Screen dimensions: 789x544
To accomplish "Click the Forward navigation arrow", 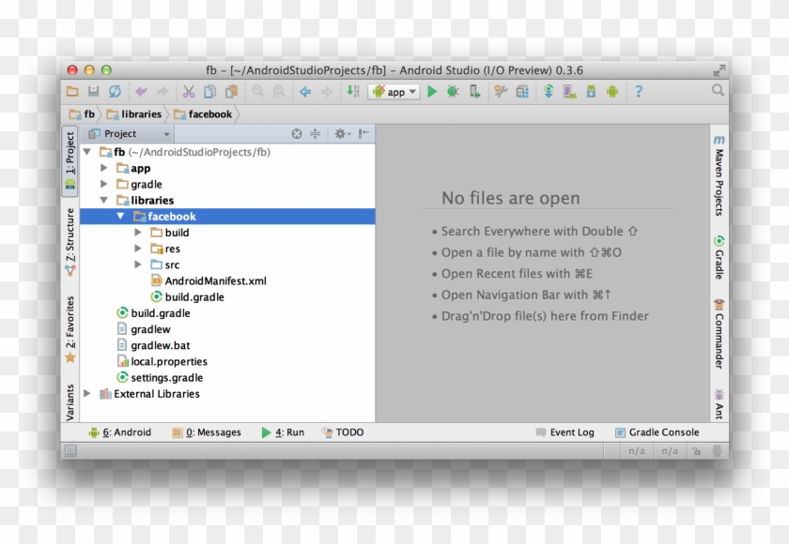I will (x=327, y=91).
